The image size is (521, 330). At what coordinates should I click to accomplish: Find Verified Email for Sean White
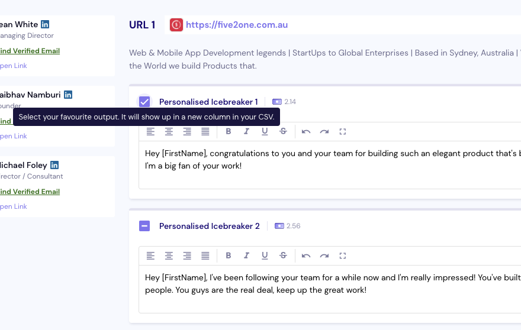(30, 51)
